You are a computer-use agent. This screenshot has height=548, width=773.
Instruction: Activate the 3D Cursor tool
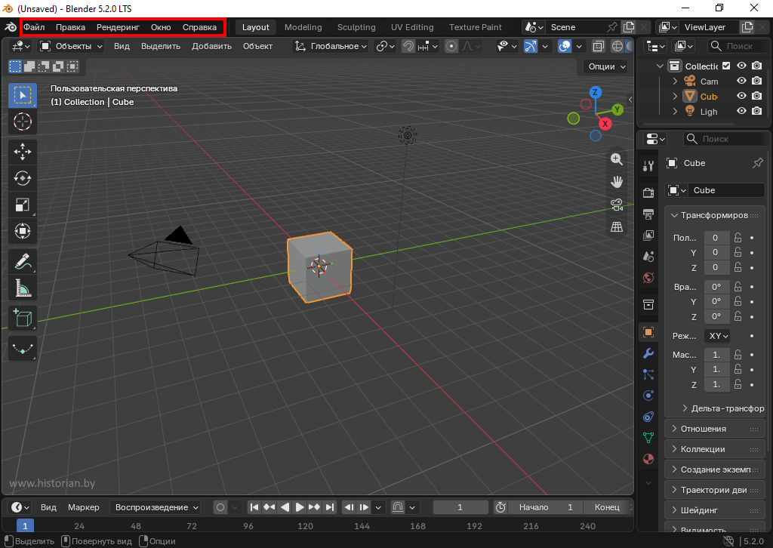coord(23,122)
